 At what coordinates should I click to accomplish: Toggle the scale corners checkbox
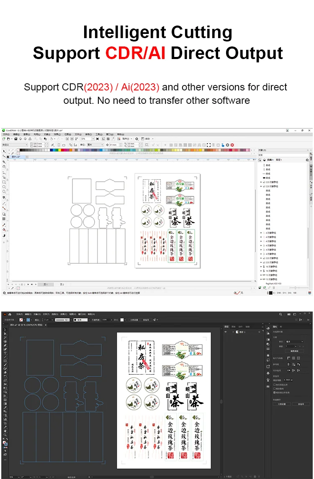(274, 389)
